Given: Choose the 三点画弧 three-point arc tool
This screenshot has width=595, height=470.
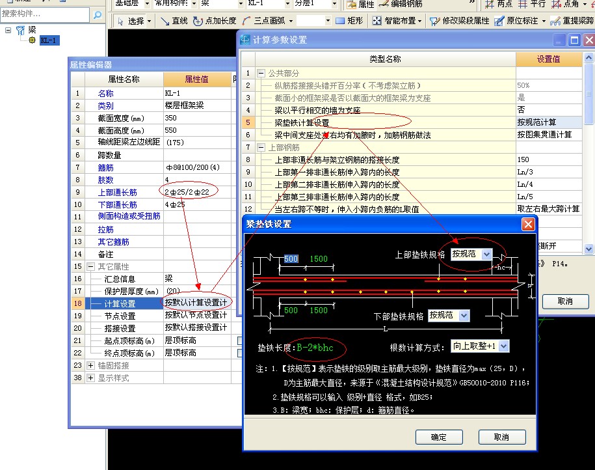Looking at the screenshot, I should pos(263,21).
